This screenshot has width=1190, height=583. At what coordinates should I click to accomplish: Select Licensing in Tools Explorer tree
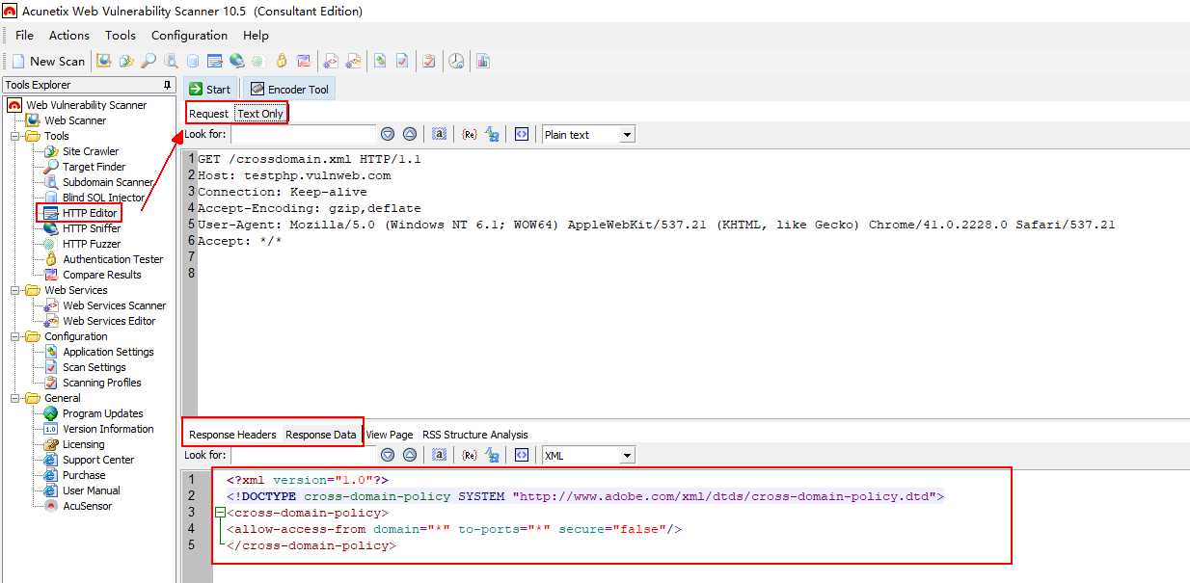83,444
